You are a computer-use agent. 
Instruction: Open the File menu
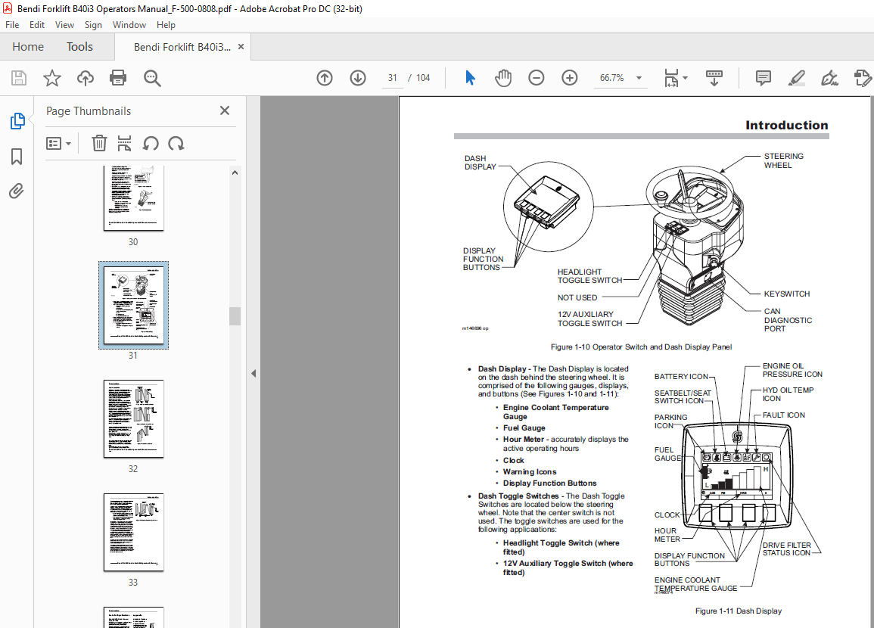(12, 25)
